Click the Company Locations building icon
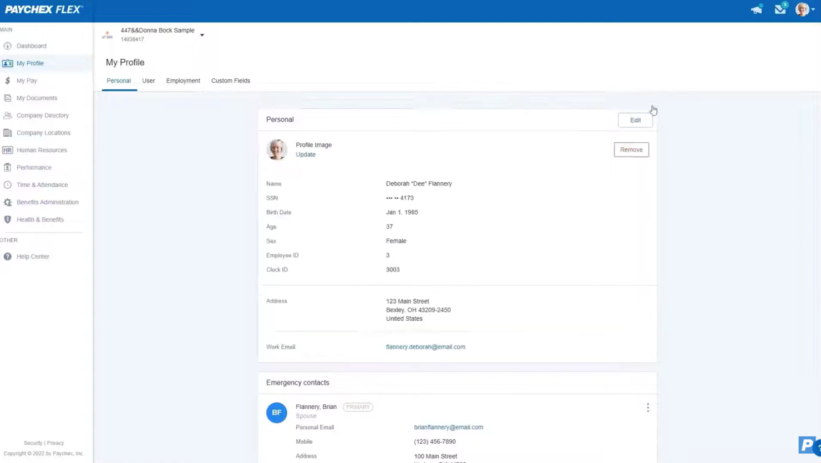This screenshot has width=821, height=463. (x=8, y=133)
